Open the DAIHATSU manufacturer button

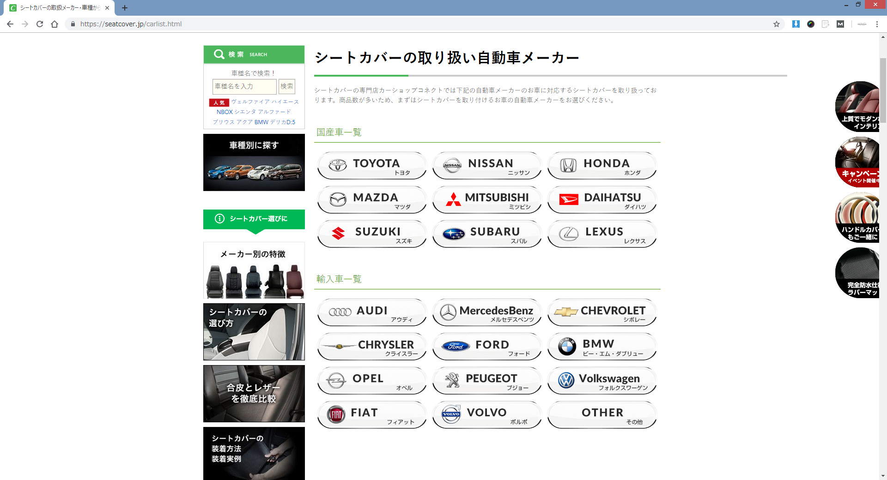pos(602,200)
